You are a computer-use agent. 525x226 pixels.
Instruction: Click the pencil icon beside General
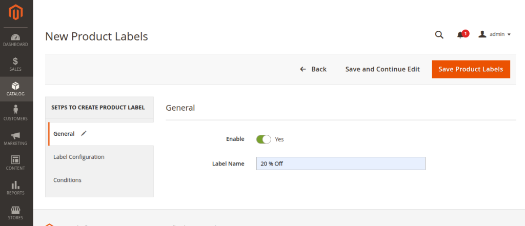point(84,133)
